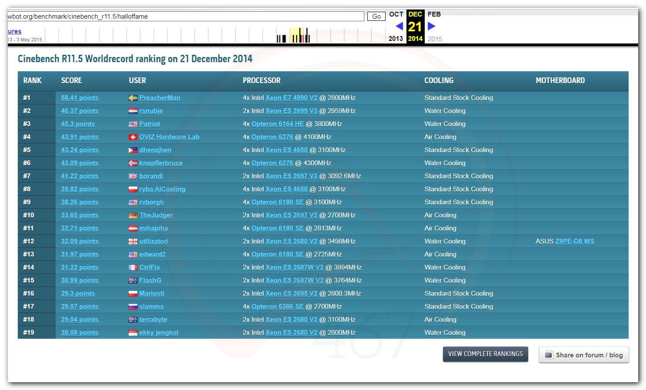Open the 58.41 points score link
This screenshot has width=646, height=390.
[80, 98]
